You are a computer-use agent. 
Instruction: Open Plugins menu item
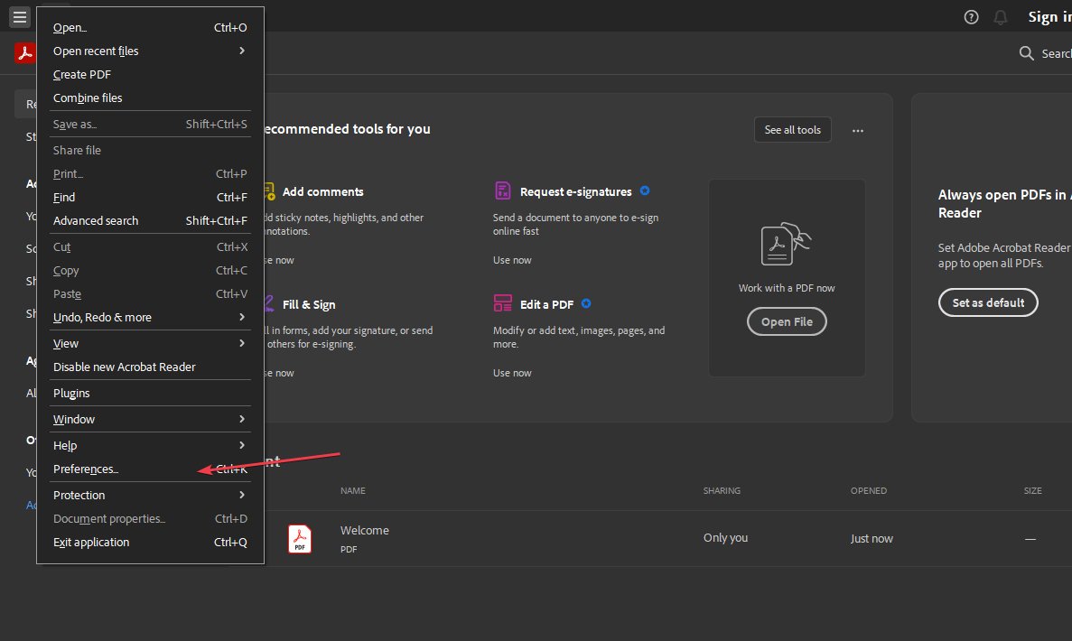coord(151,393)
